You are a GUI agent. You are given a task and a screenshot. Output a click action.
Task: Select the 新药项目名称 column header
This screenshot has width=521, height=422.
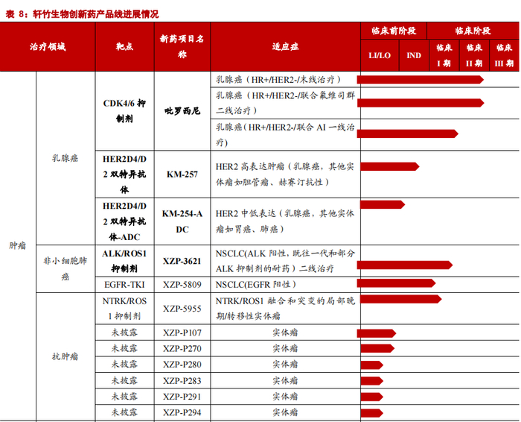182,46
